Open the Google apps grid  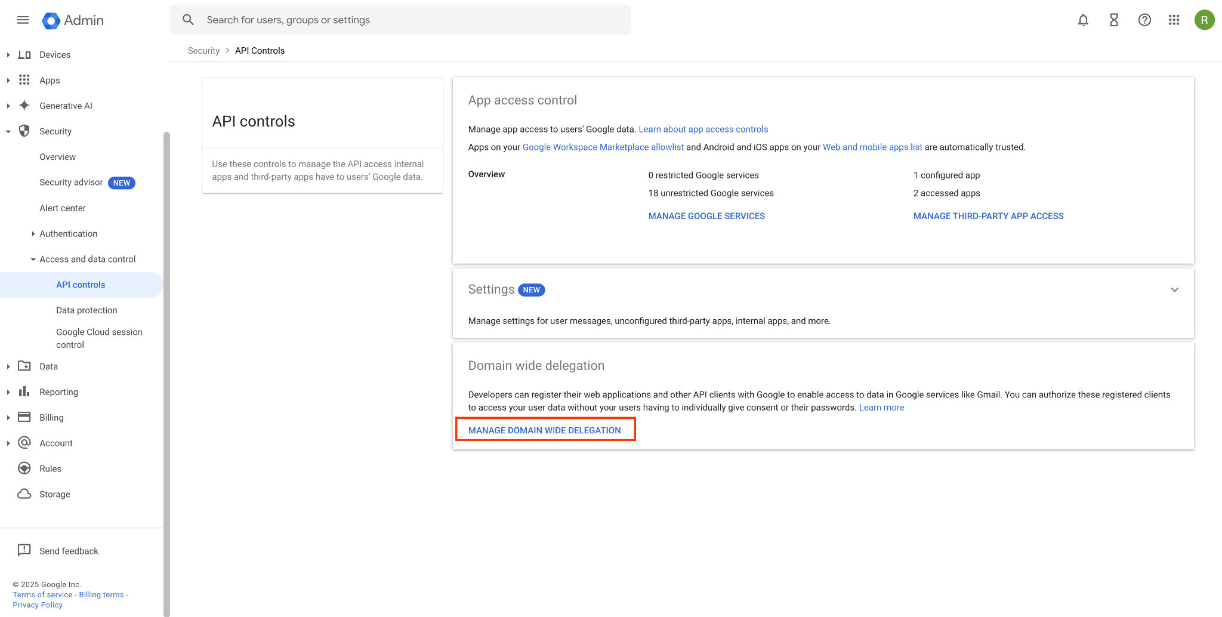(x=1174, y=20)
